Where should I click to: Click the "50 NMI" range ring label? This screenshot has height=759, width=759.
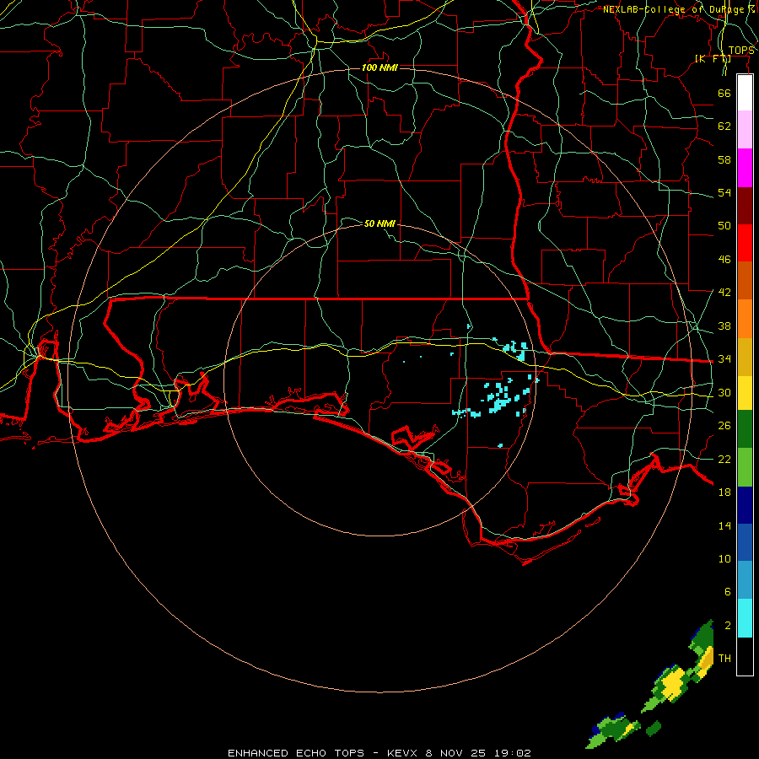[379, 223]
